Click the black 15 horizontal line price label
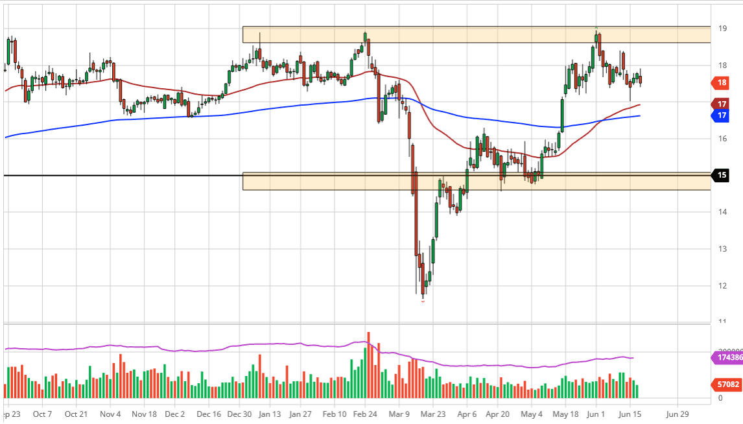Viewport: 743px width, 424px height. click(x=722, y=175)
